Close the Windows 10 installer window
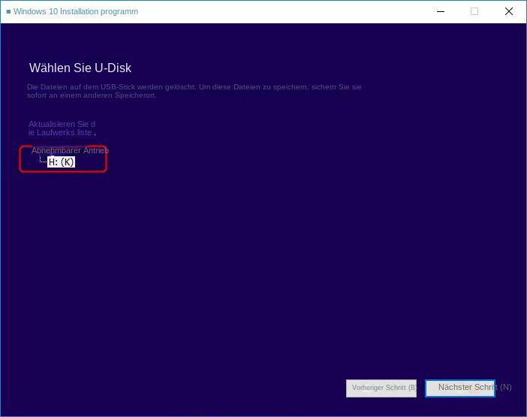Screen dimensions: 527x417 [508, 11]
